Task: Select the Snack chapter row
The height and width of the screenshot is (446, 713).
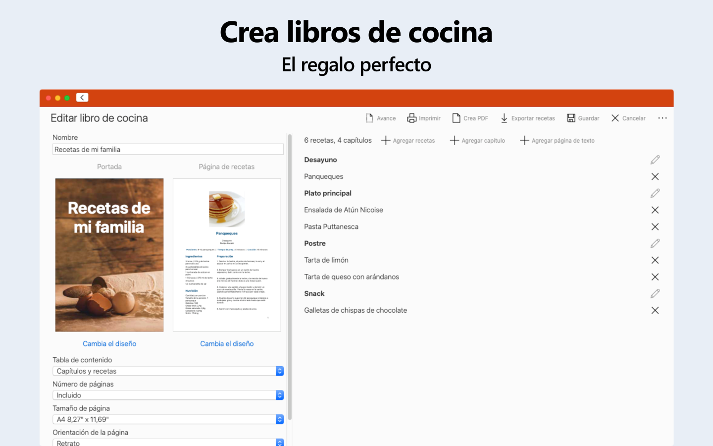Action: [x=482, y=293]
